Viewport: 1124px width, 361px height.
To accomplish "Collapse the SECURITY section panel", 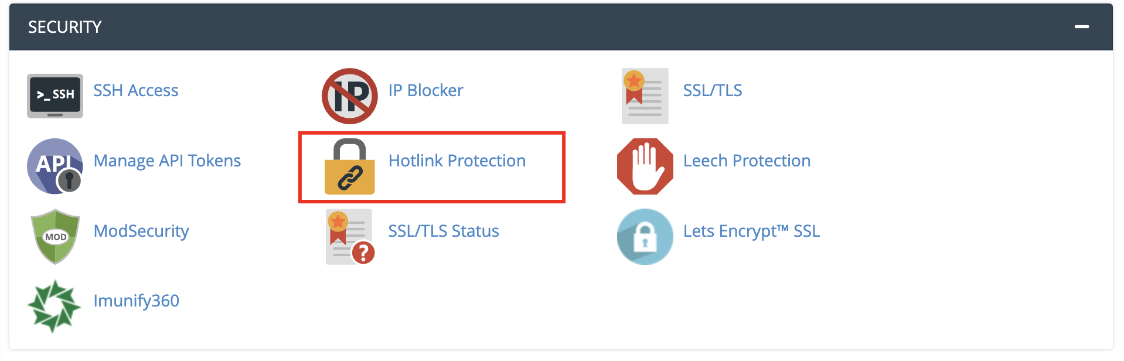I will click(x=1083, y=26).
